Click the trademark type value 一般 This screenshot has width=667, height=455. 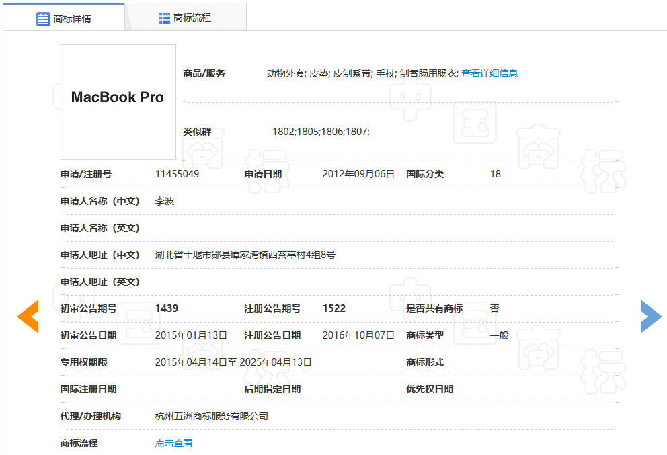499,335
